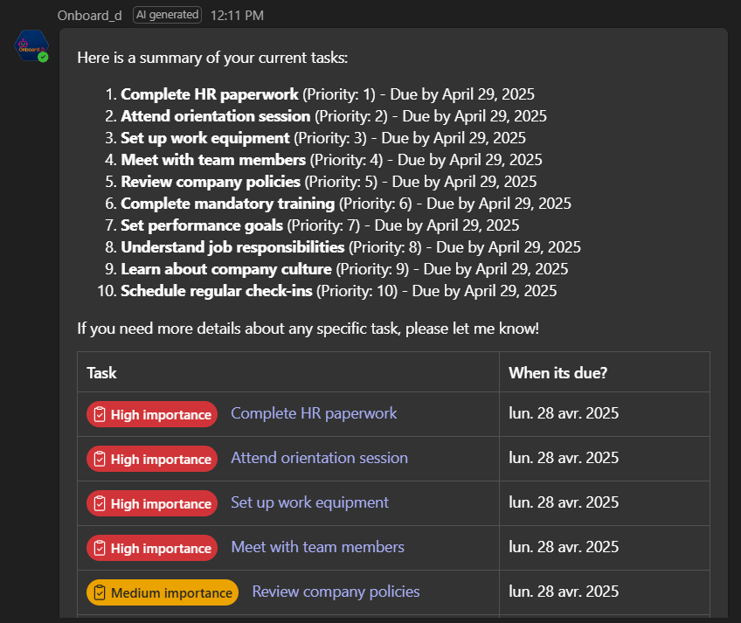The height and width of the screenshot is (623, 741).
Task: Click the Onboard_d sender name
Action: click(90, 16)
